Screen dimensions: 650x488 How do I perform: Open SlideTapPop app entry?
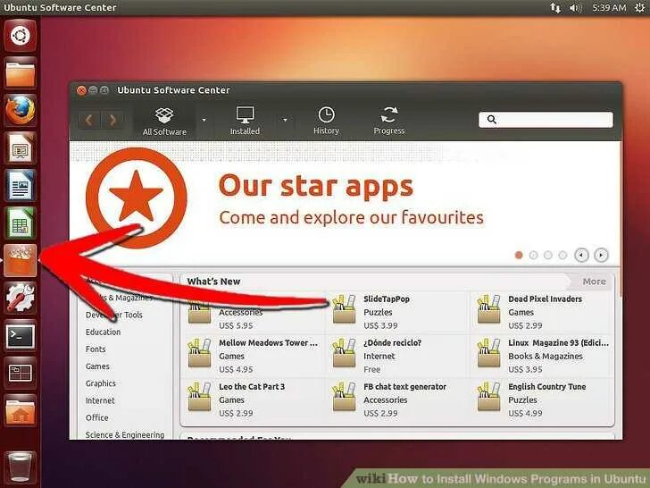398,312
